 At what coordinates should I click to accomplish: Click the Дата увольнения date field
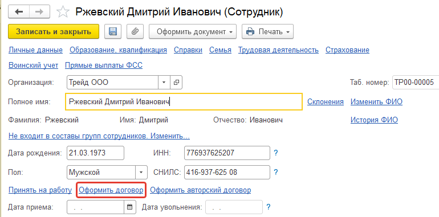point(234,207)
